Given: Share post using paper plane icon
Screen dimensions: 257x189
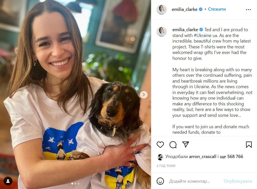Looking at the screenshot, I should pyautogui.click(x=186, y=144).
